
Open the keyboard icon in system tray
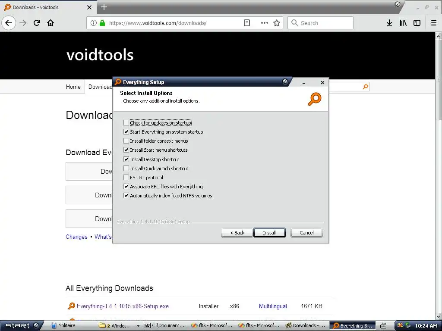pyautogui.click(x=383, y=326)
